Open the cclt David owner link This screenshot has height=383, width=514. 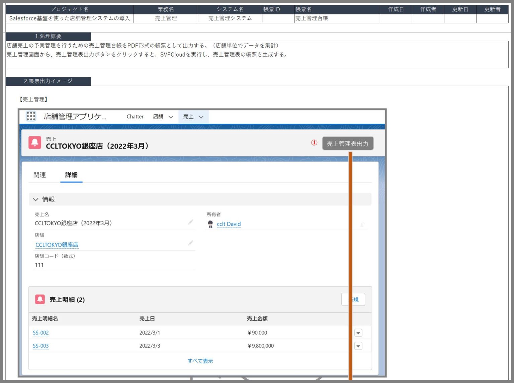tap(229, 224)
